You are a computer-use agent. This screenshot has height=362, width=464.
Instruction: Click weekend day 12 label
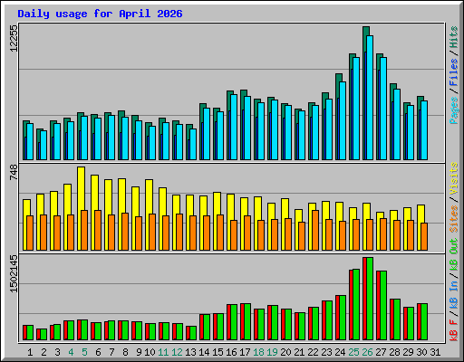point(177,352)
